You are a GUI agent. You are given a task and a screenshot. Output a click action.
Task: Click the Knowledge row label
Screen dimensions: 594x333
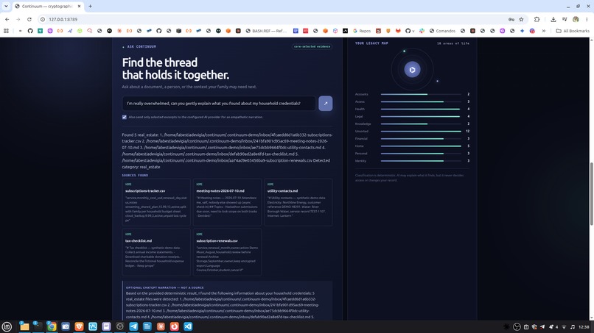[x=363, y=123]
